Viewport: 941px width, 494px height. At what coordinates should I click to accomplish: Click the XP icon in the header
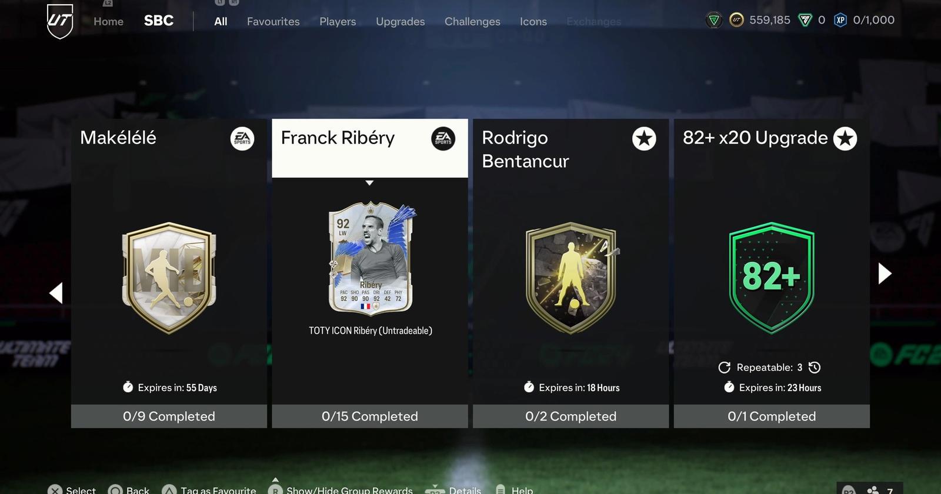840,21
